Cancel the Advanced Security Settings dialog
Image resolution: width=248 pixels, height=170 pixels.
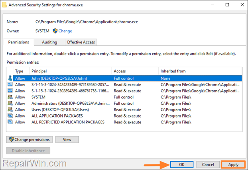point(208,164)
